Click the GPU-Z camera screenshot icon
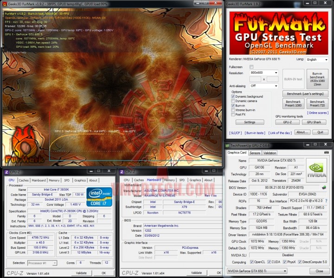The height and width of the screenshot is (278, 334). (x=326, y=152)
